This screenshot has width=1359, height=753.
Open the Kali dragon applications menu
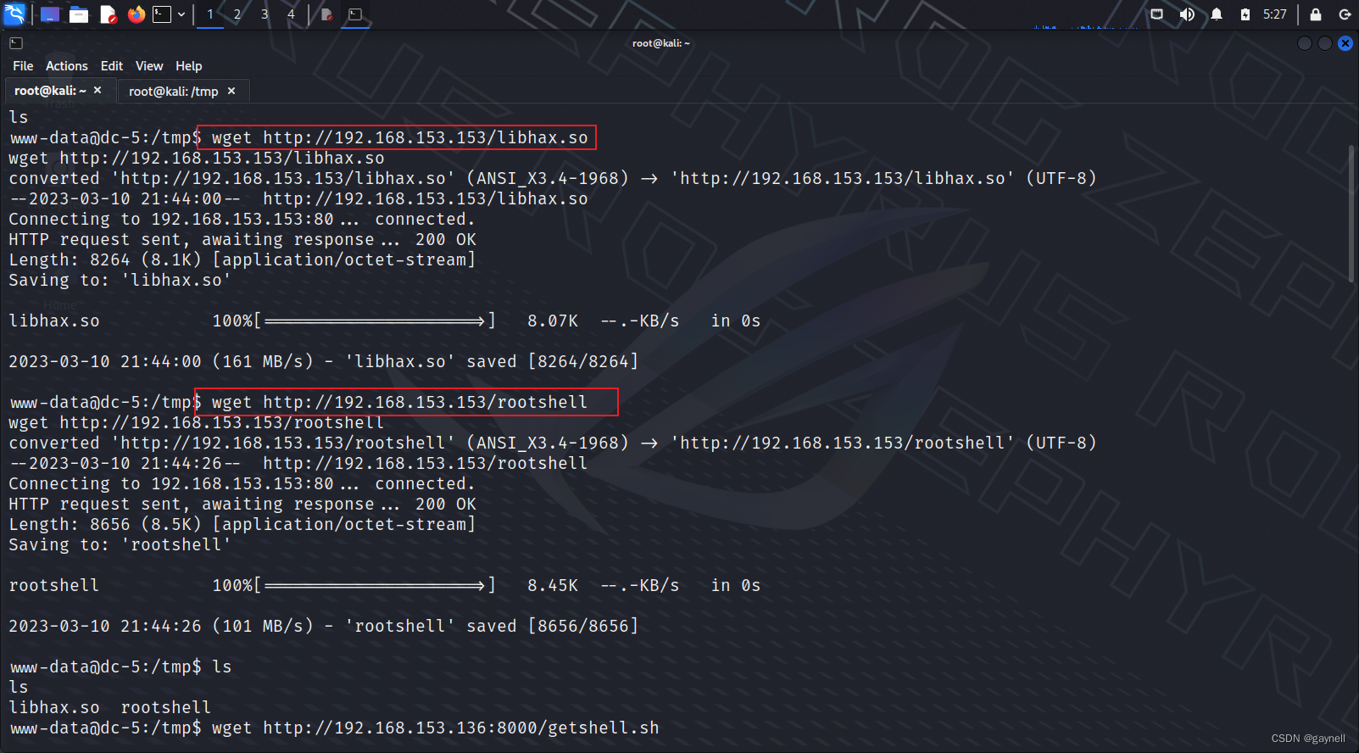pos(14,14)
